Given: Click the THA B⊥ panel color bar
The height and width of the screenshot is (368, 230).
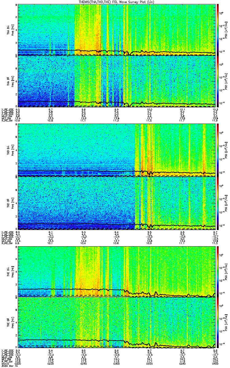Looking at the screenshot, I should pyautogui.click(x=218, y=29).
